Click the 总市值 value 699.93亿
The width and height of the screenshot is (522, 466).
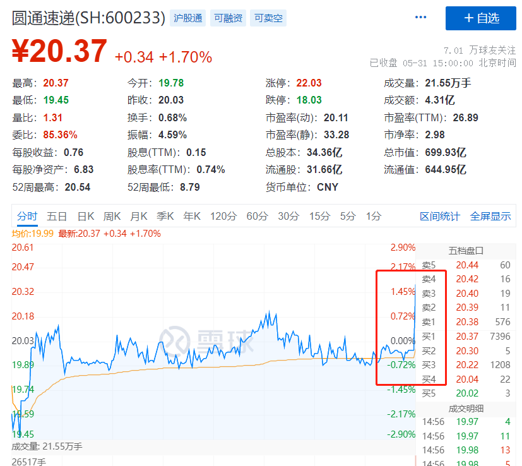click(x=446, y=153)
